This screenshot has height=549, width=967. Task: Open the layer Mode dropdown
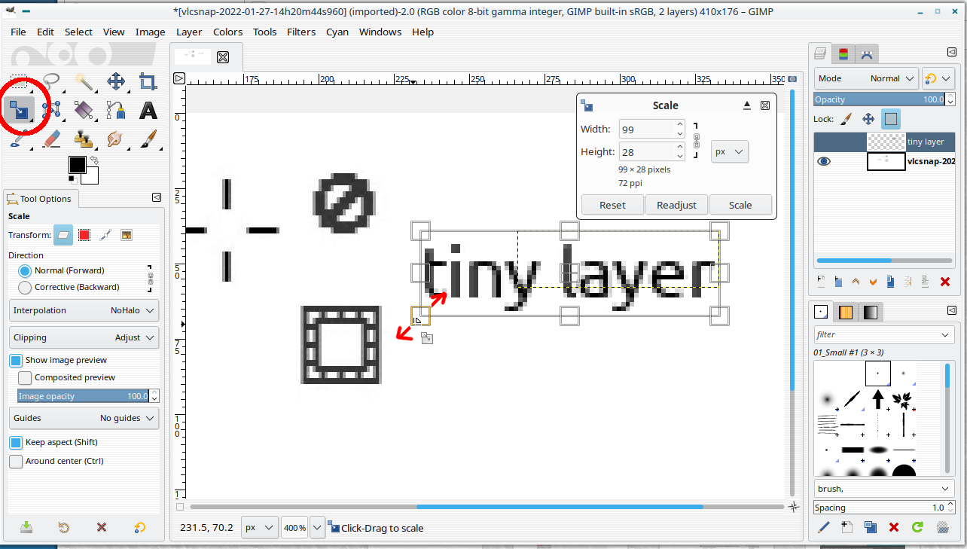coord(866,78)
